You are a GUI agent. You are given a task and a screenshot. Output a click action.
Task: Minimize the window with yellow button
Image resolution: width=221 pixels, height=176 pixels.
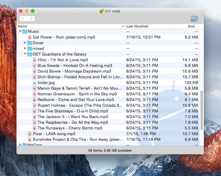(x=27, y=11)
